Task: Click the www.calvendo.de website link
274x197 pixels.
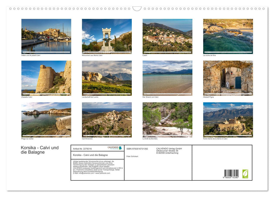Action: coord(103,174)
